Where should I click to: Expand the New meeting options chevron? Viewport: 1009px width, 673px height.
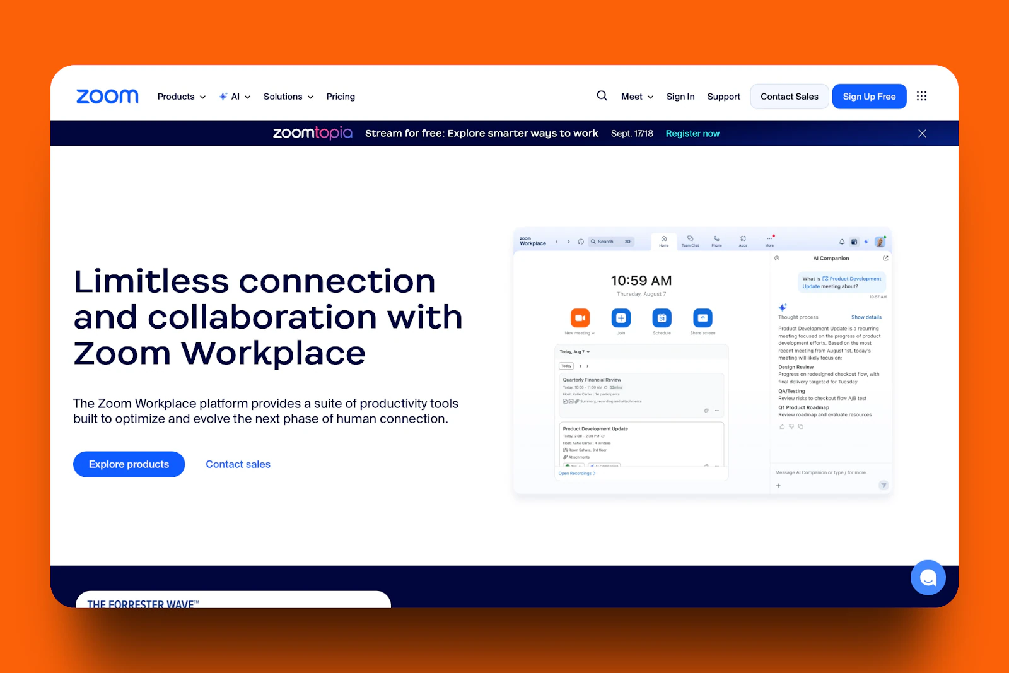click(593, 333)
